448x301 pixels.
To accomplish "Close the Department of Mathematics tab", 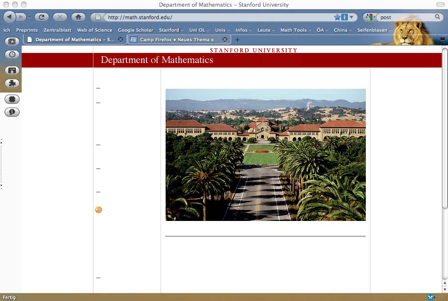I will [x=121, y=40].
